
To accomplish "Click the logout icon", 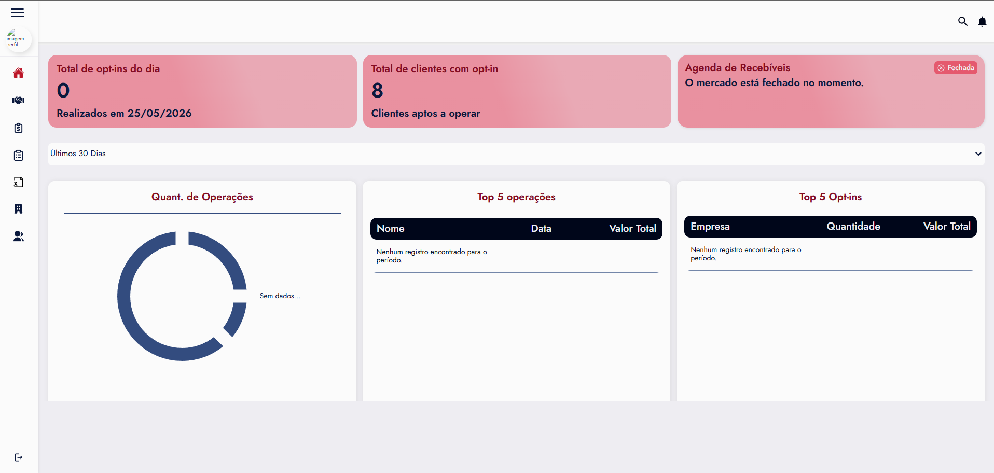I will [18, 457].
